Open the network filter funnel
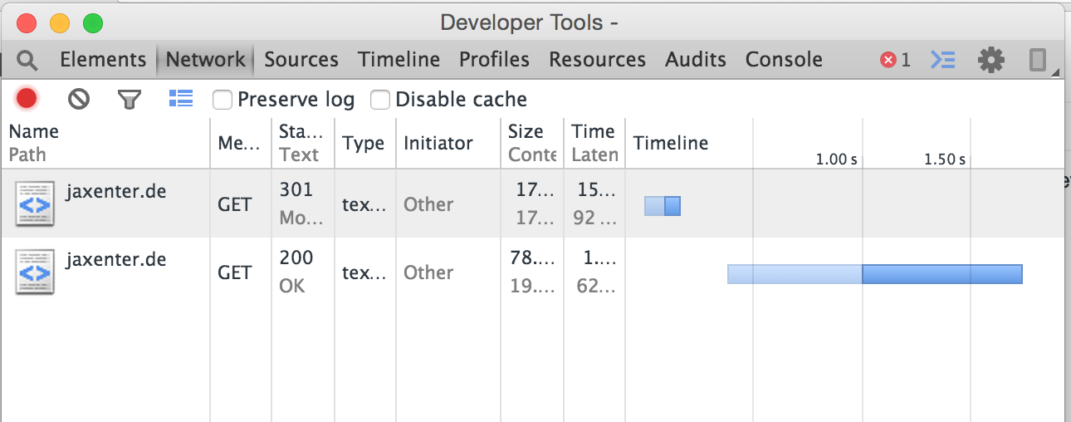Image resolution: width=1071 pixels, height=422 pixels. (129, 101)
